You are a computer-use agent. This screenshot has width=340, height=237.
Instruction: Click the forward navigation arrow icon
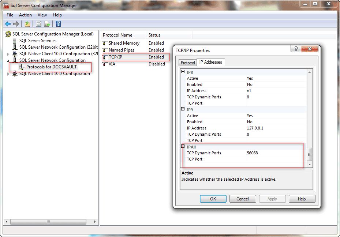point(15,24)
